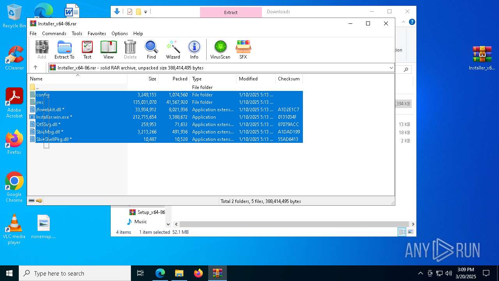Open Recycle Bin desktop icon
The width and height of the screenshot is (499, 281).
pyautogui.click(x=14, y=16)
